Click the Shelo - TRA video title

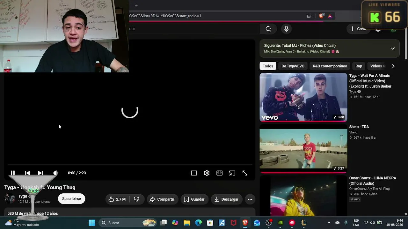tap(359, 127)
